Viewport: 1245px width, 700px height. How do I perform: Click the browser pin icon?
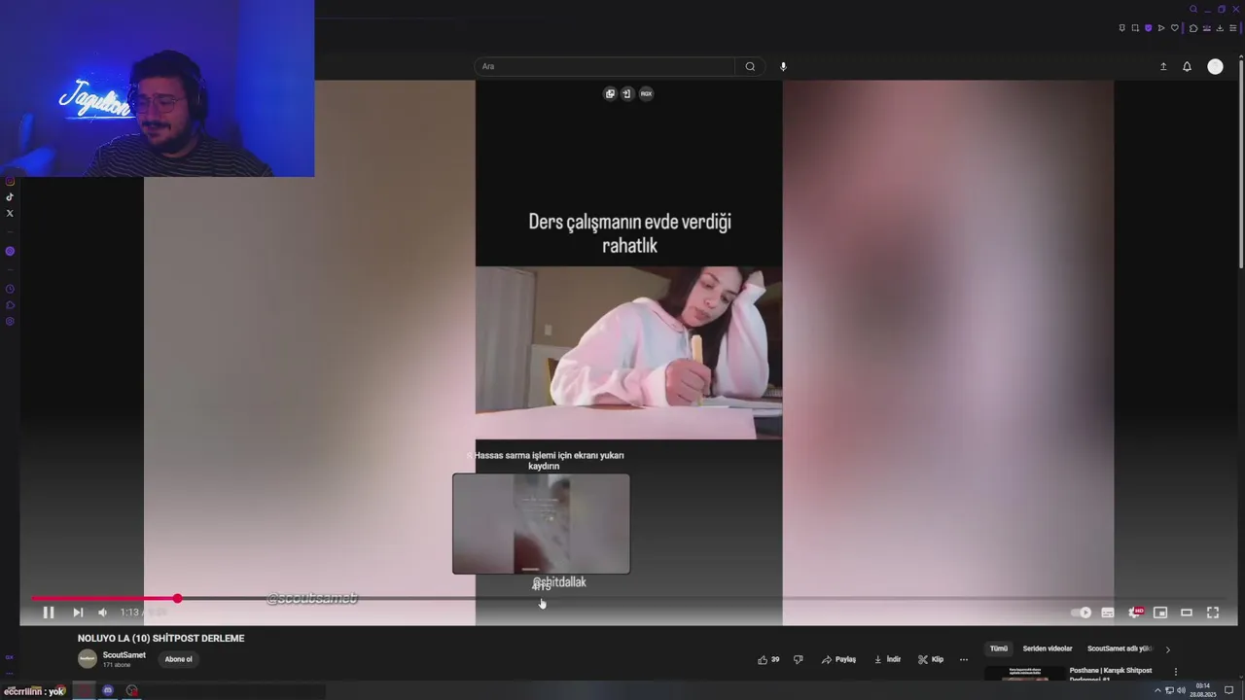(1122, 28)
